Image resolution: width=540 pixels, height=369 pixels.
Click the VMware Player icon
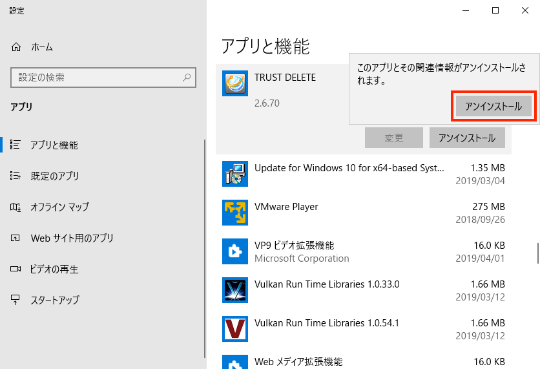[x=234, y=213]
